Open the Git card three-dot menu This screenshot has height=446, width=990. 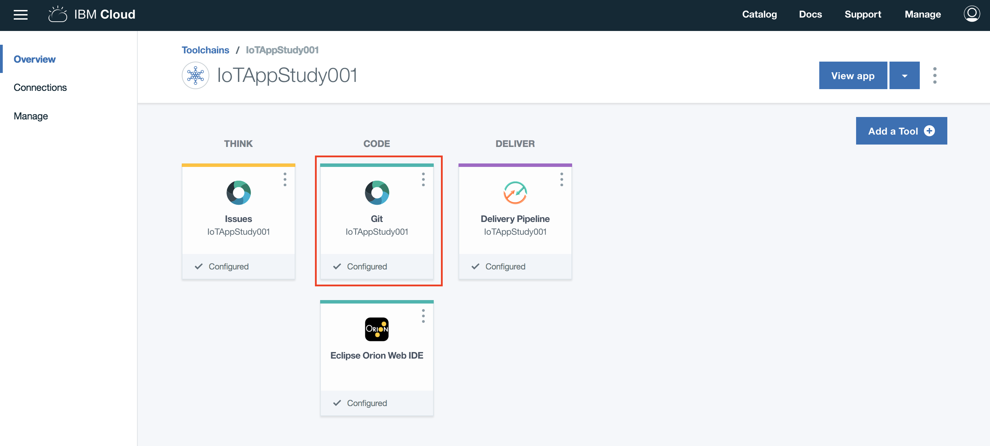pyautogui.click(x=423, y=179)
